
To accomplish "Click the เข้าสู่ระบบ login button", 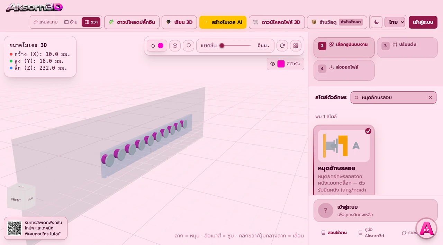I will pos(423,22).
